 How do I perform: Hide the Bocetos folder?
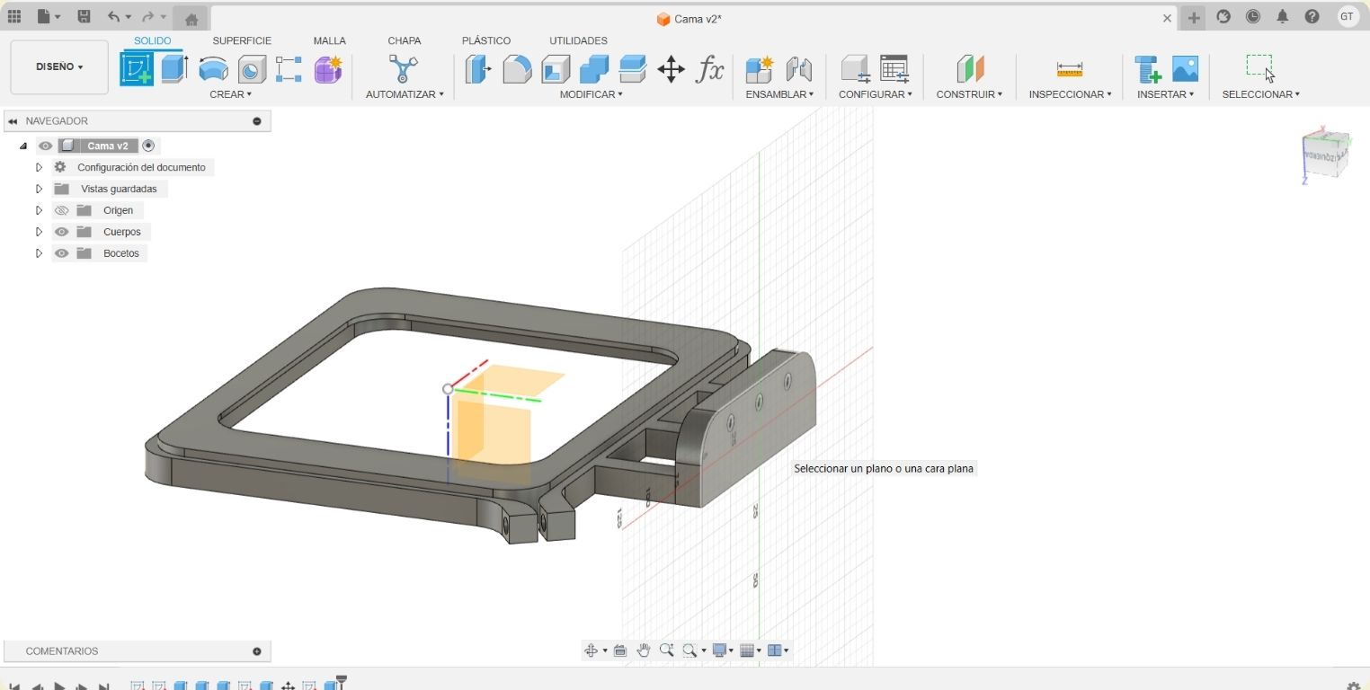pos(61,253)
